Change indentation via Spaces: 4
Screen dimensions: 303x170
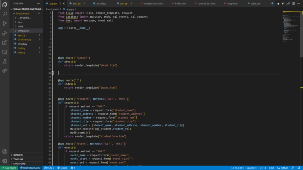(x=251, y=168)
